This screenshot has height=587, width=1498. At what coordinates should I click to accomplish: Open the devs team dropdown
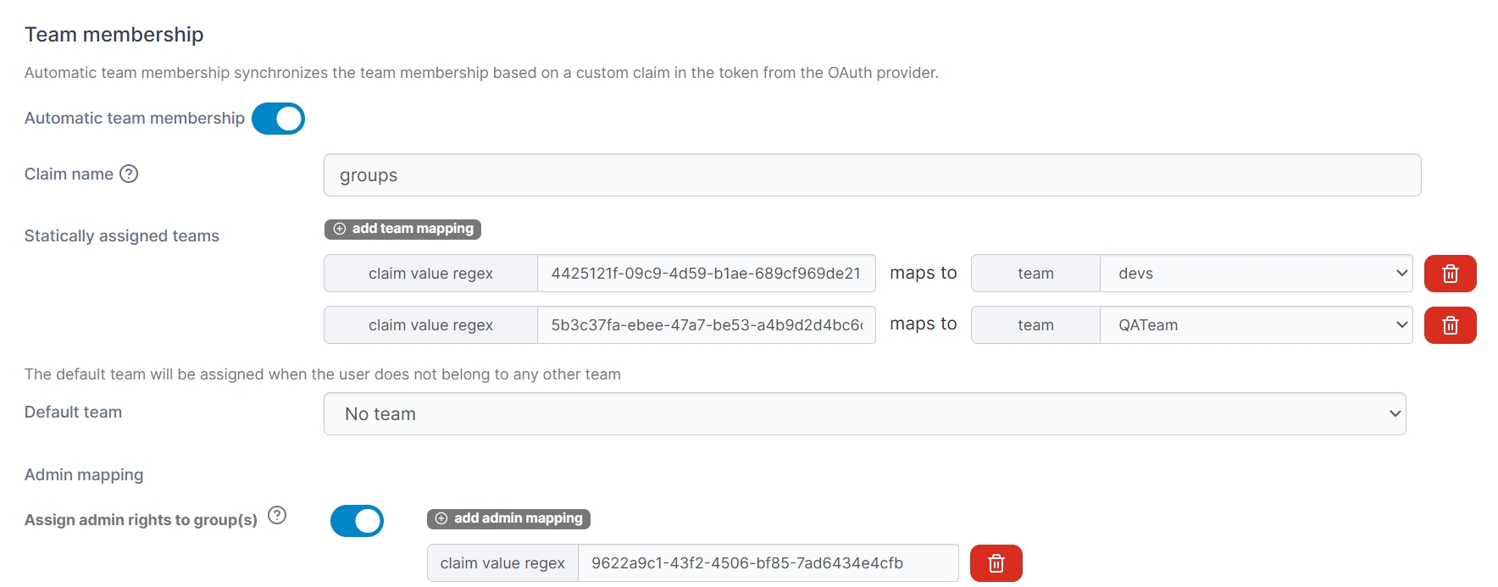(1255, 274)
